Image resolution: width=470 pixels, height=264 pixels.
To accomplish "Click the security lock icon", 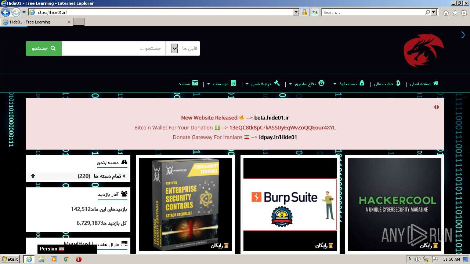I will 304,12.
